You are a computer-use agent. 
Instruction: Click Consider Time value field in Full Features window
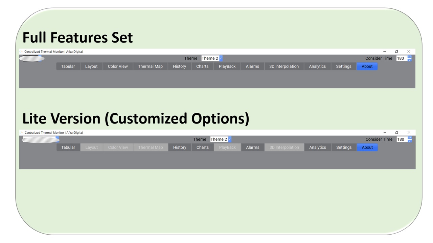(401, 58)
